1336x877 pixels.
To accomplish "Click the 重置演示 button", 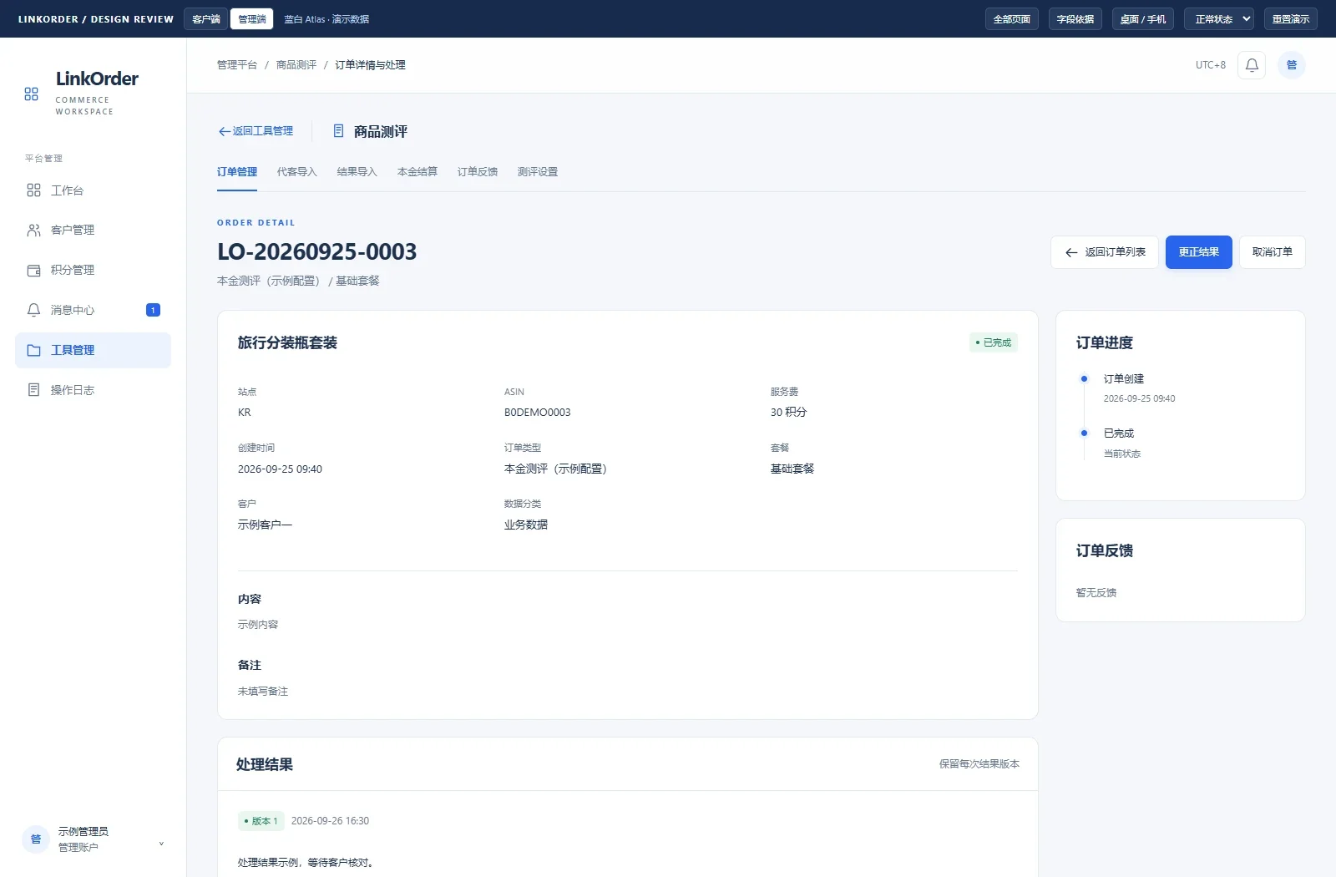I will pyautogui.click(x=1291, y=19).
